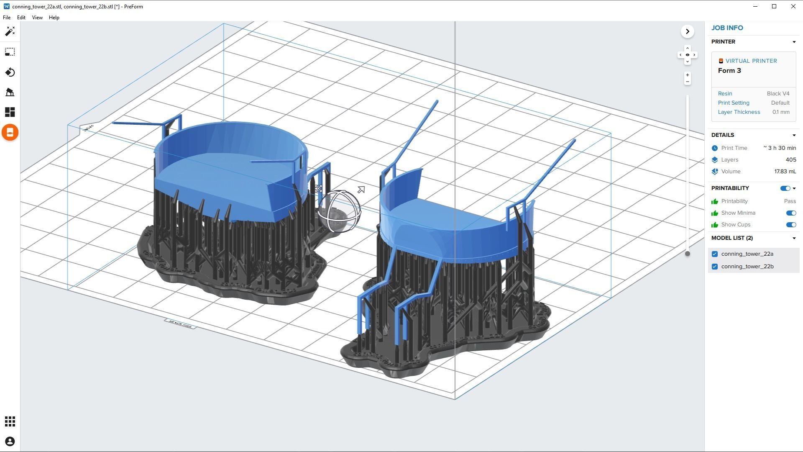Rotate view right with the right arrow
The width and height of the screenshot is (803, 452).
tap(694, 55)
